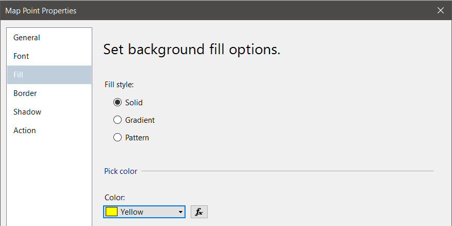The height and width of the screenshot is (226, 452).
Task: Click the 'Fill style:' label
Action: [x=119, y=85]
